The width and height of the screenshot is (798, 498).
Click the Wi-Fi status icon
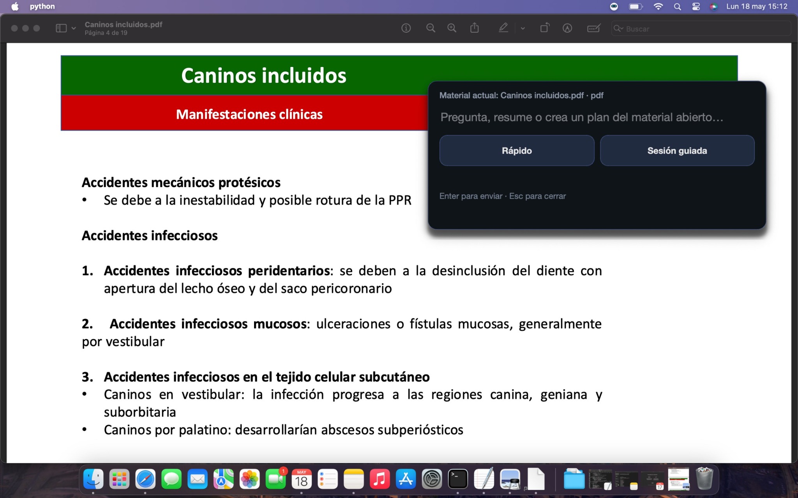pyautogui.click(x=658, y=6)
